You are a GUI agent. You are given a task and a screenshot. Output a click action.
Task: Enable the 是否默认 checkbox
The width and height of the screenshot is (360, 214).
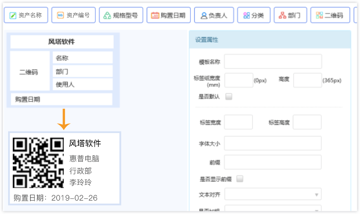click(x=229, y=97)
